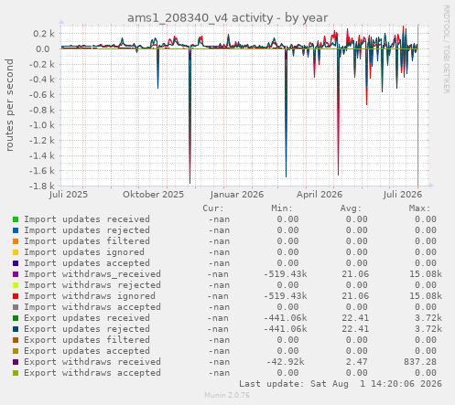Image resolution: width=455 pixels, height=405 pixels.
Task: Click the 'Export updates rejected' legend label
Action: 87,329
